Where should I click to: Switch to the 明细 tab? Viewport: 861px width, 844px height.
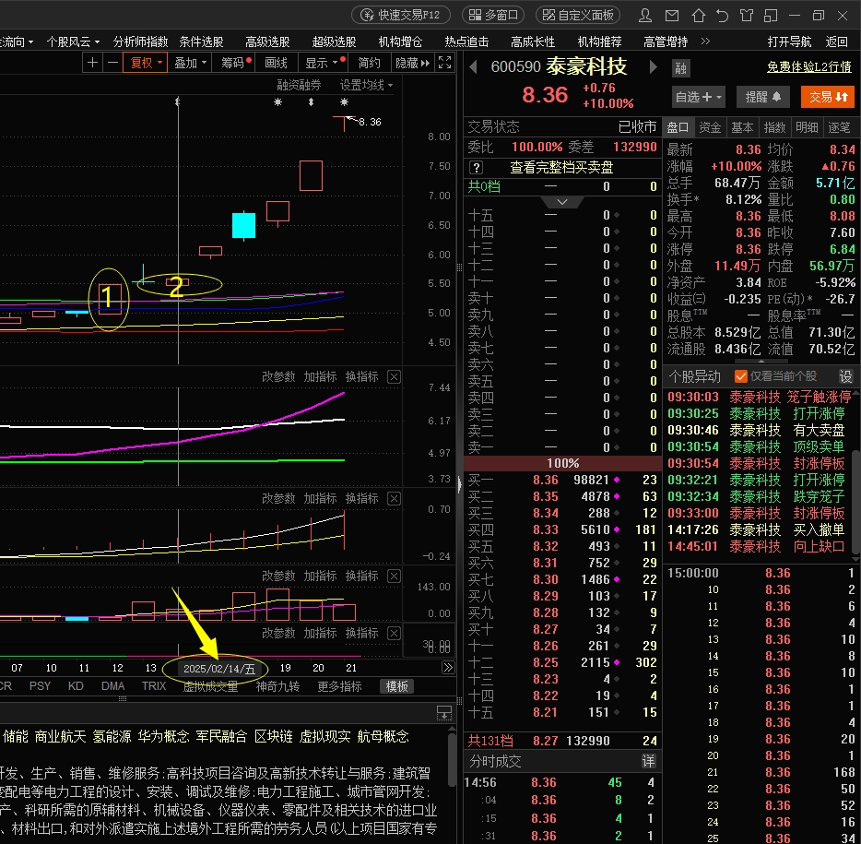tap(807, 127)
